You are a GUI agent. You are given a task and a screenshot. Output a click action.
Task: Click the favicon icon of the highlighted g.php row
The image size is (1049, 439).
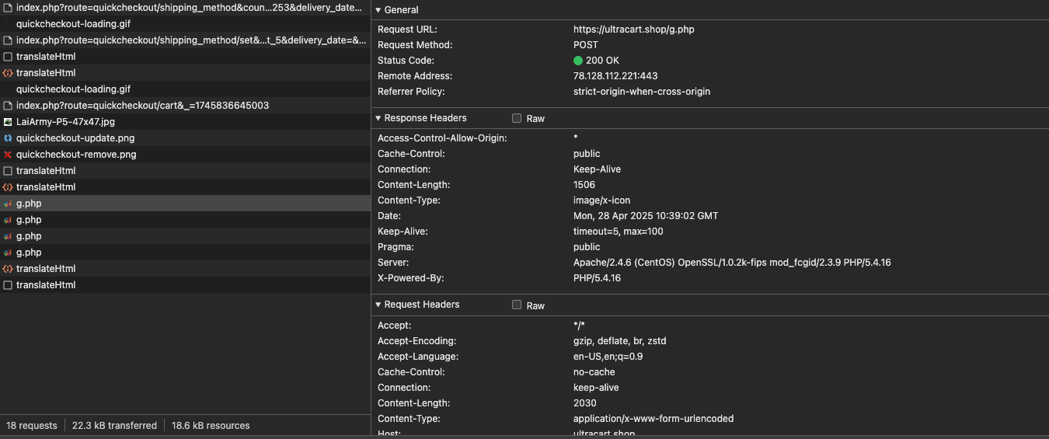click(x=8, y=204)
